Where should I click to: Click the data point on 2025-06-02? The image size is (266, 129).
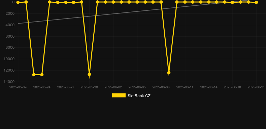(x=113, y=2)
